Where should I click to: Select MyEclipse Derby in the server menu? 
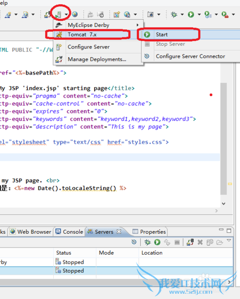(98, 25)
